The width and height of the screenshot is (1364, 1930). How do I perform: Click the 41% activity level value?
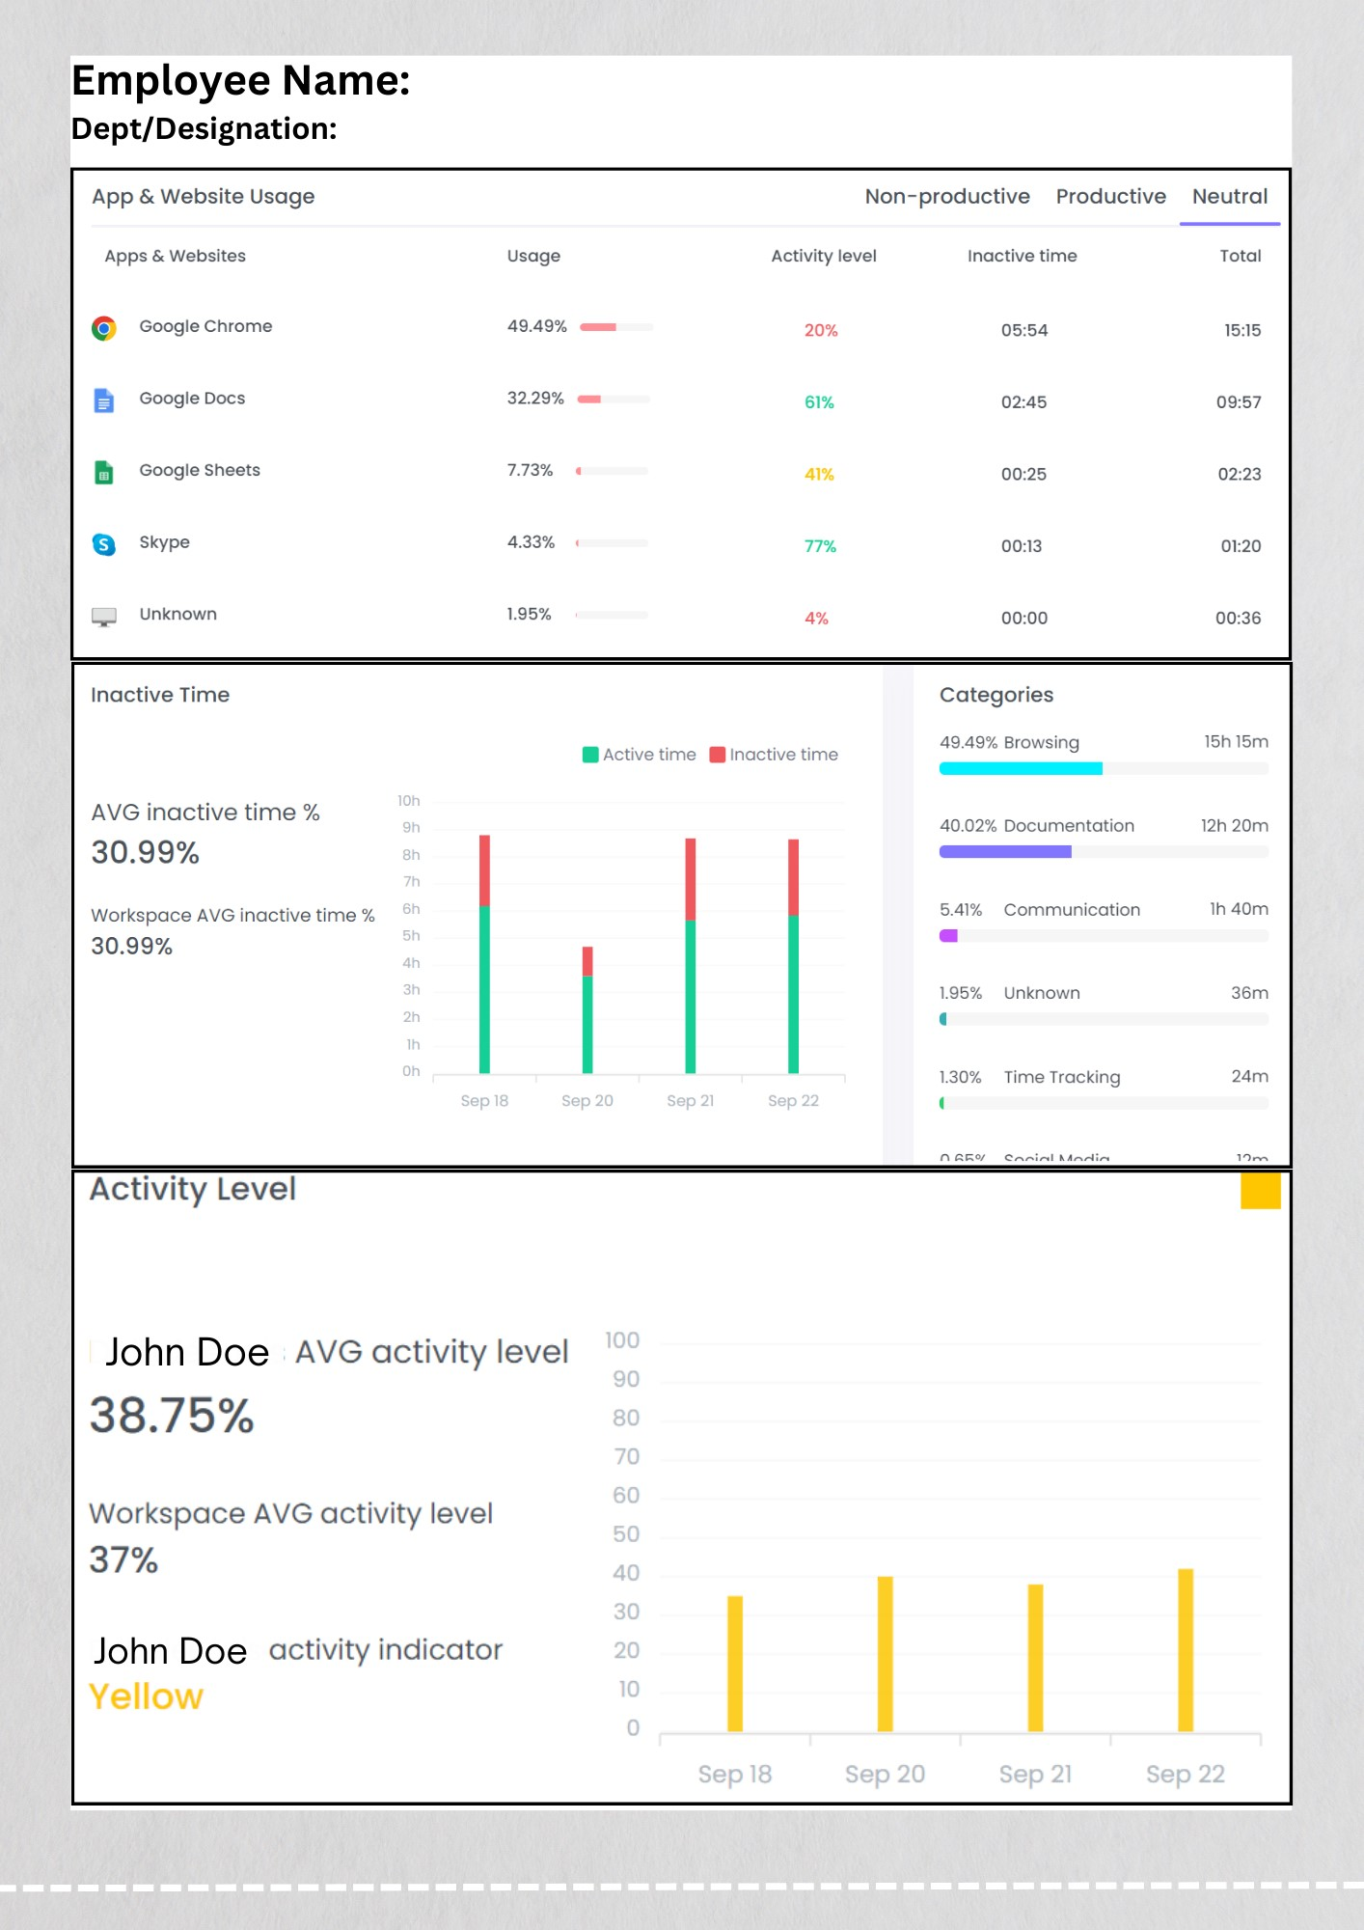tap(819, 474)
